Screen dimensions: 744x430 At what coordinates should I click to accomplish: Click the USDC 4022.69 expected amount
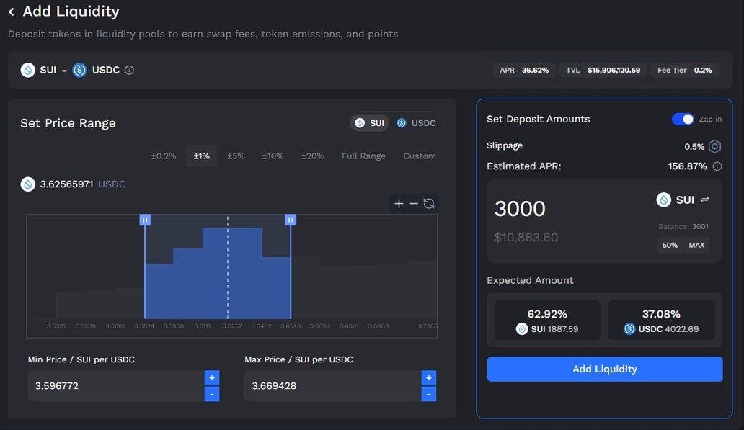(x=668, y=329)
